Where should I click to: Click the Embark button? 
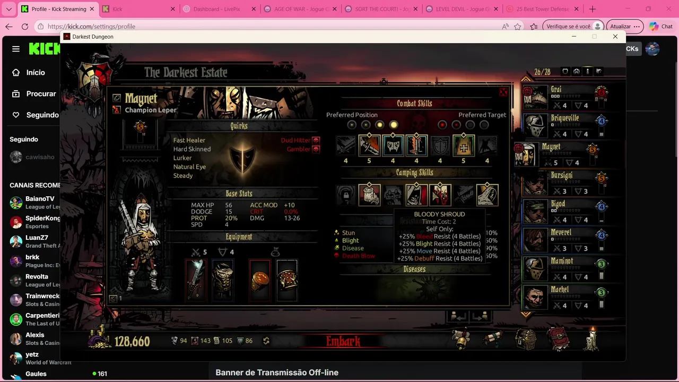(x=343, y=341)
